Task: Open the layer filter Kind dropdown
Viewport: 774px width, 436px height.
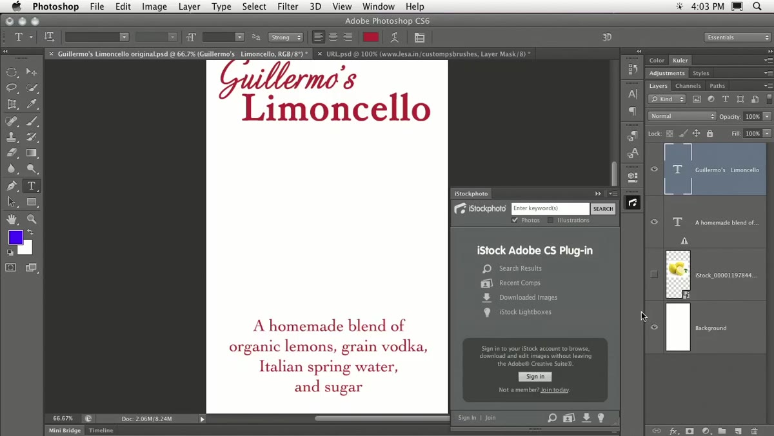Action: pyautogui.click(x=668, y=99)
